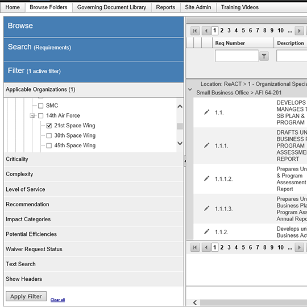This screenshot has height=307, width=307.
Task: Edit requirement 1.1.1. with pencil icon
Action: coord(206,146)
